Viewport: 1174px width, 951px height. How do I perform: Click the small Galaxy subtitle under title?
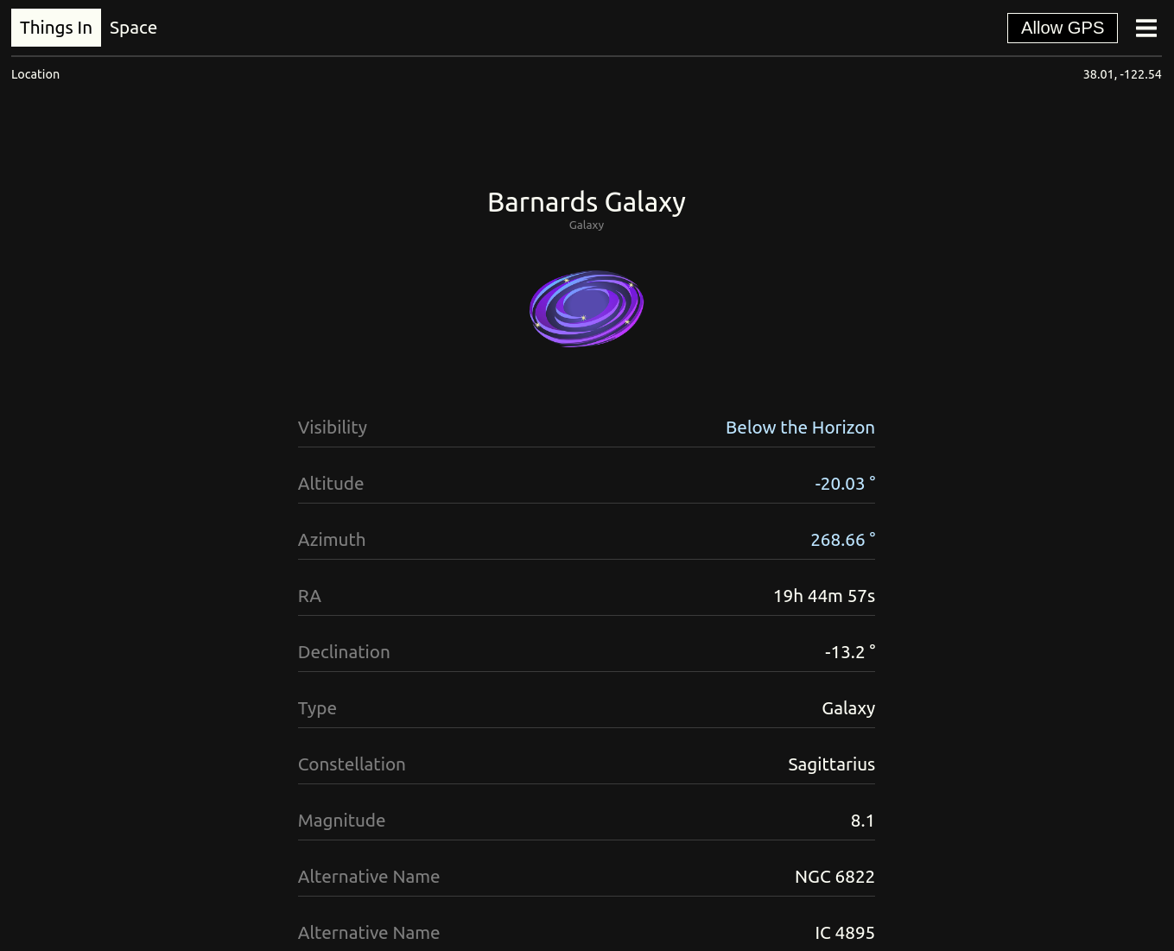click(587, 225)
